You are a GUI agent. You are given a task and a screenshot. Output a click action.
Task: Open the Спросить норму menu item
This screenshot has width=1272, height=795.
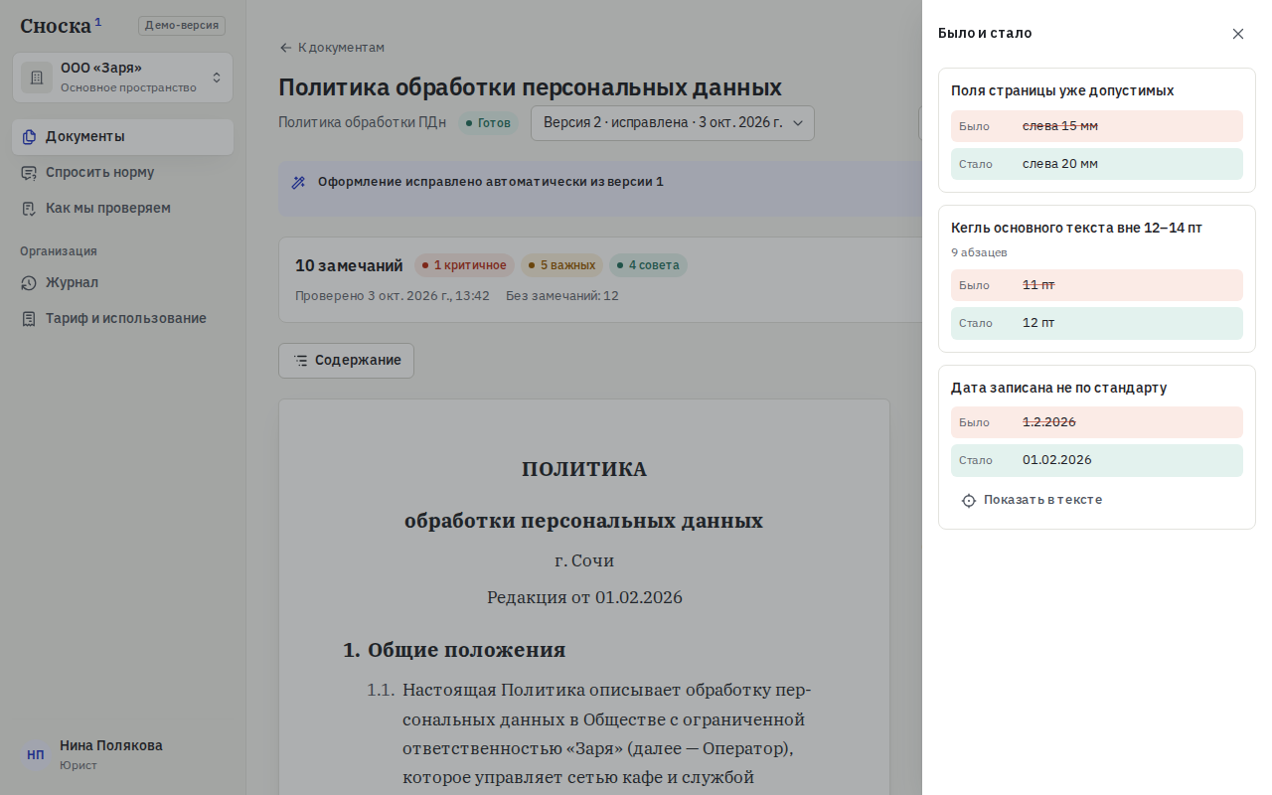122,173
